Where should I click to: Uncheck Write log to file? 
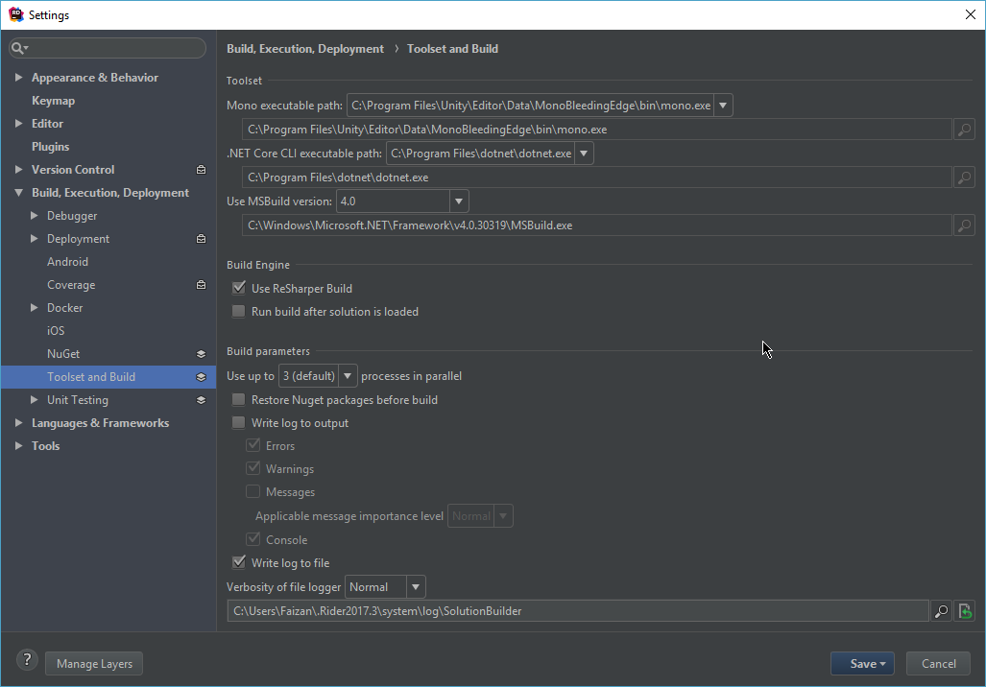[x=238, y=562]
